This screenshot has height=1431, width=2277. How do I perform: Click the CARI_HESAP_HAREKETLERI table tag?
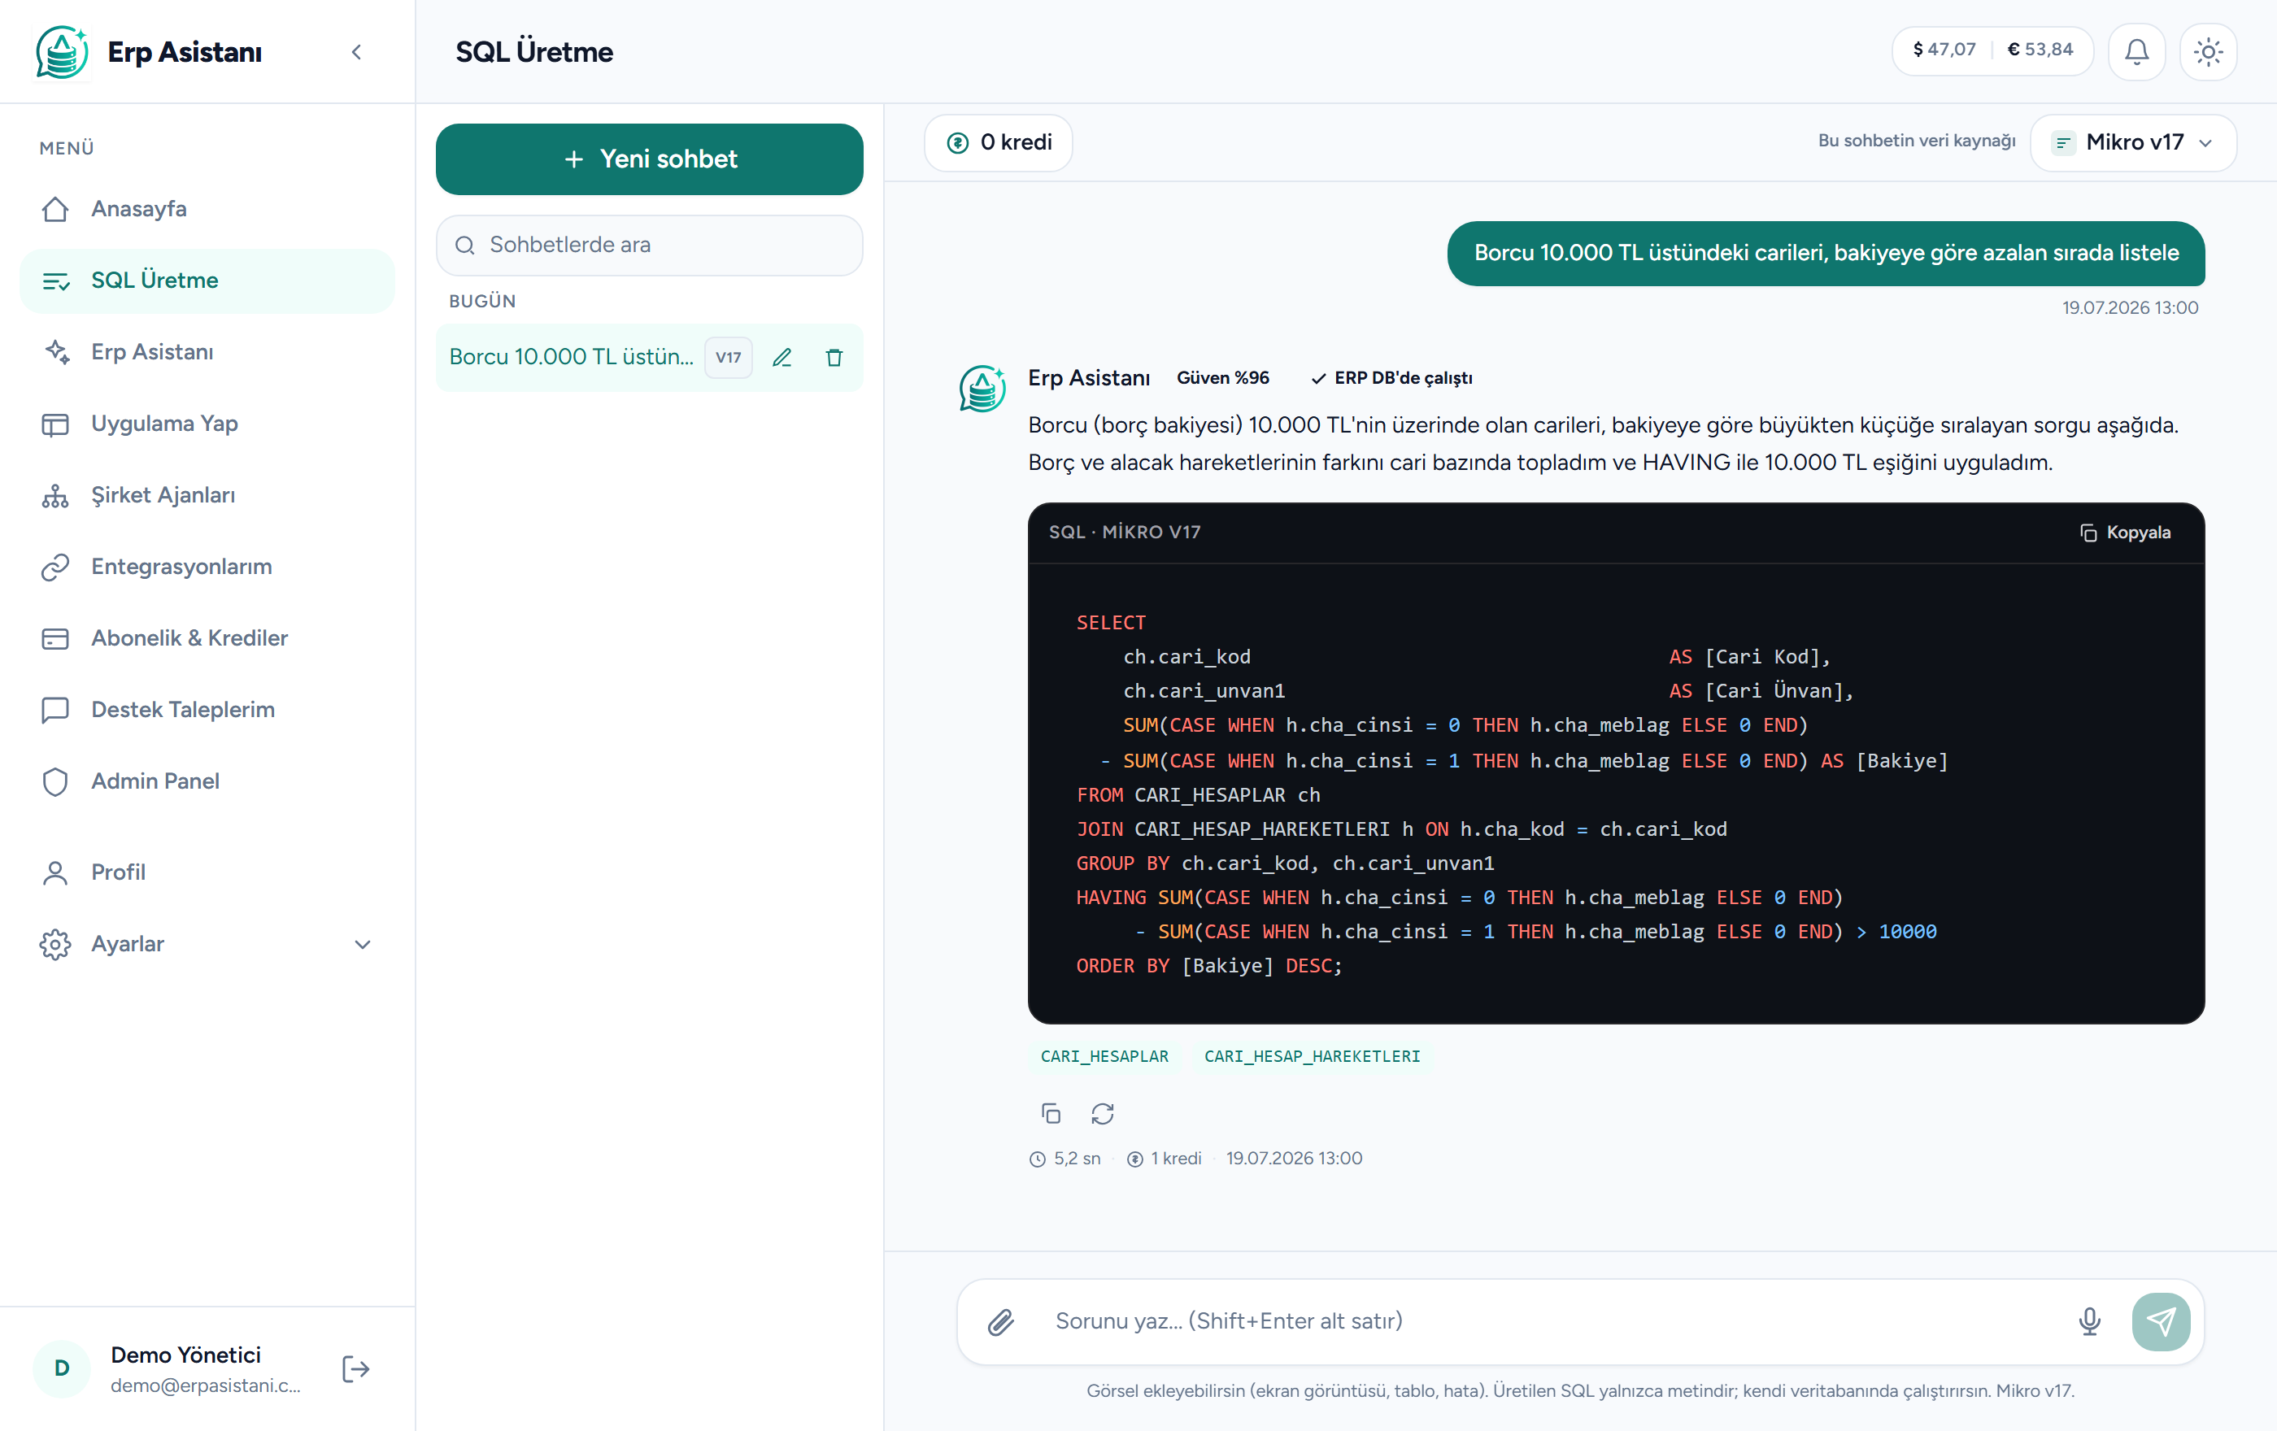[1312, 1055]
